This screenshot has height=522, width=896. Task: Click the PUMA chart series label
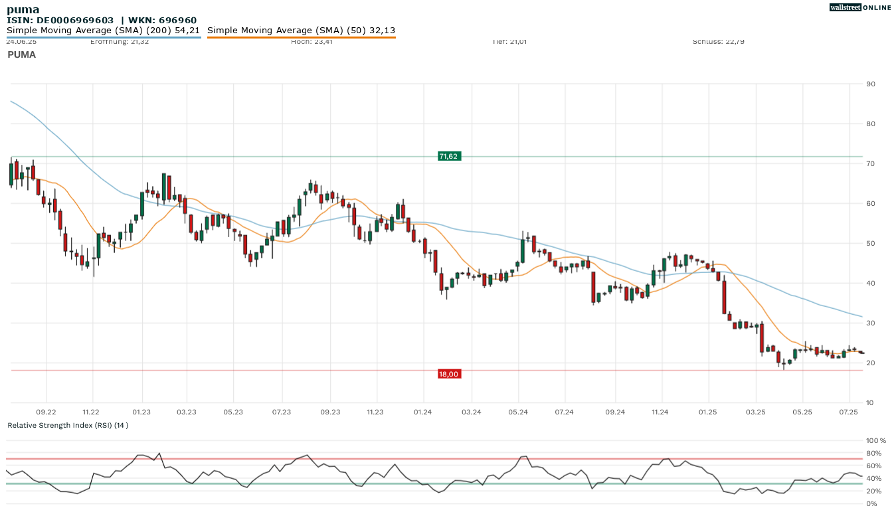coord(22,55)
